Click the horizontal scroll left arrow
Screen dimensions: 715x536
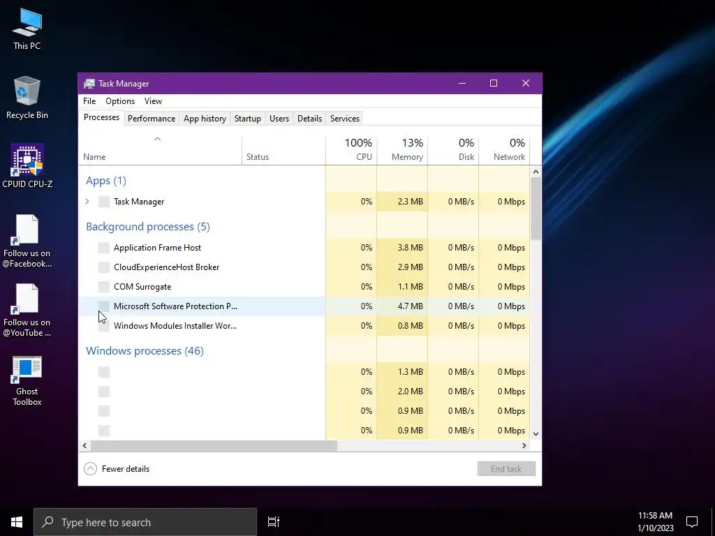pyautogui.click(x=84, y=445)
